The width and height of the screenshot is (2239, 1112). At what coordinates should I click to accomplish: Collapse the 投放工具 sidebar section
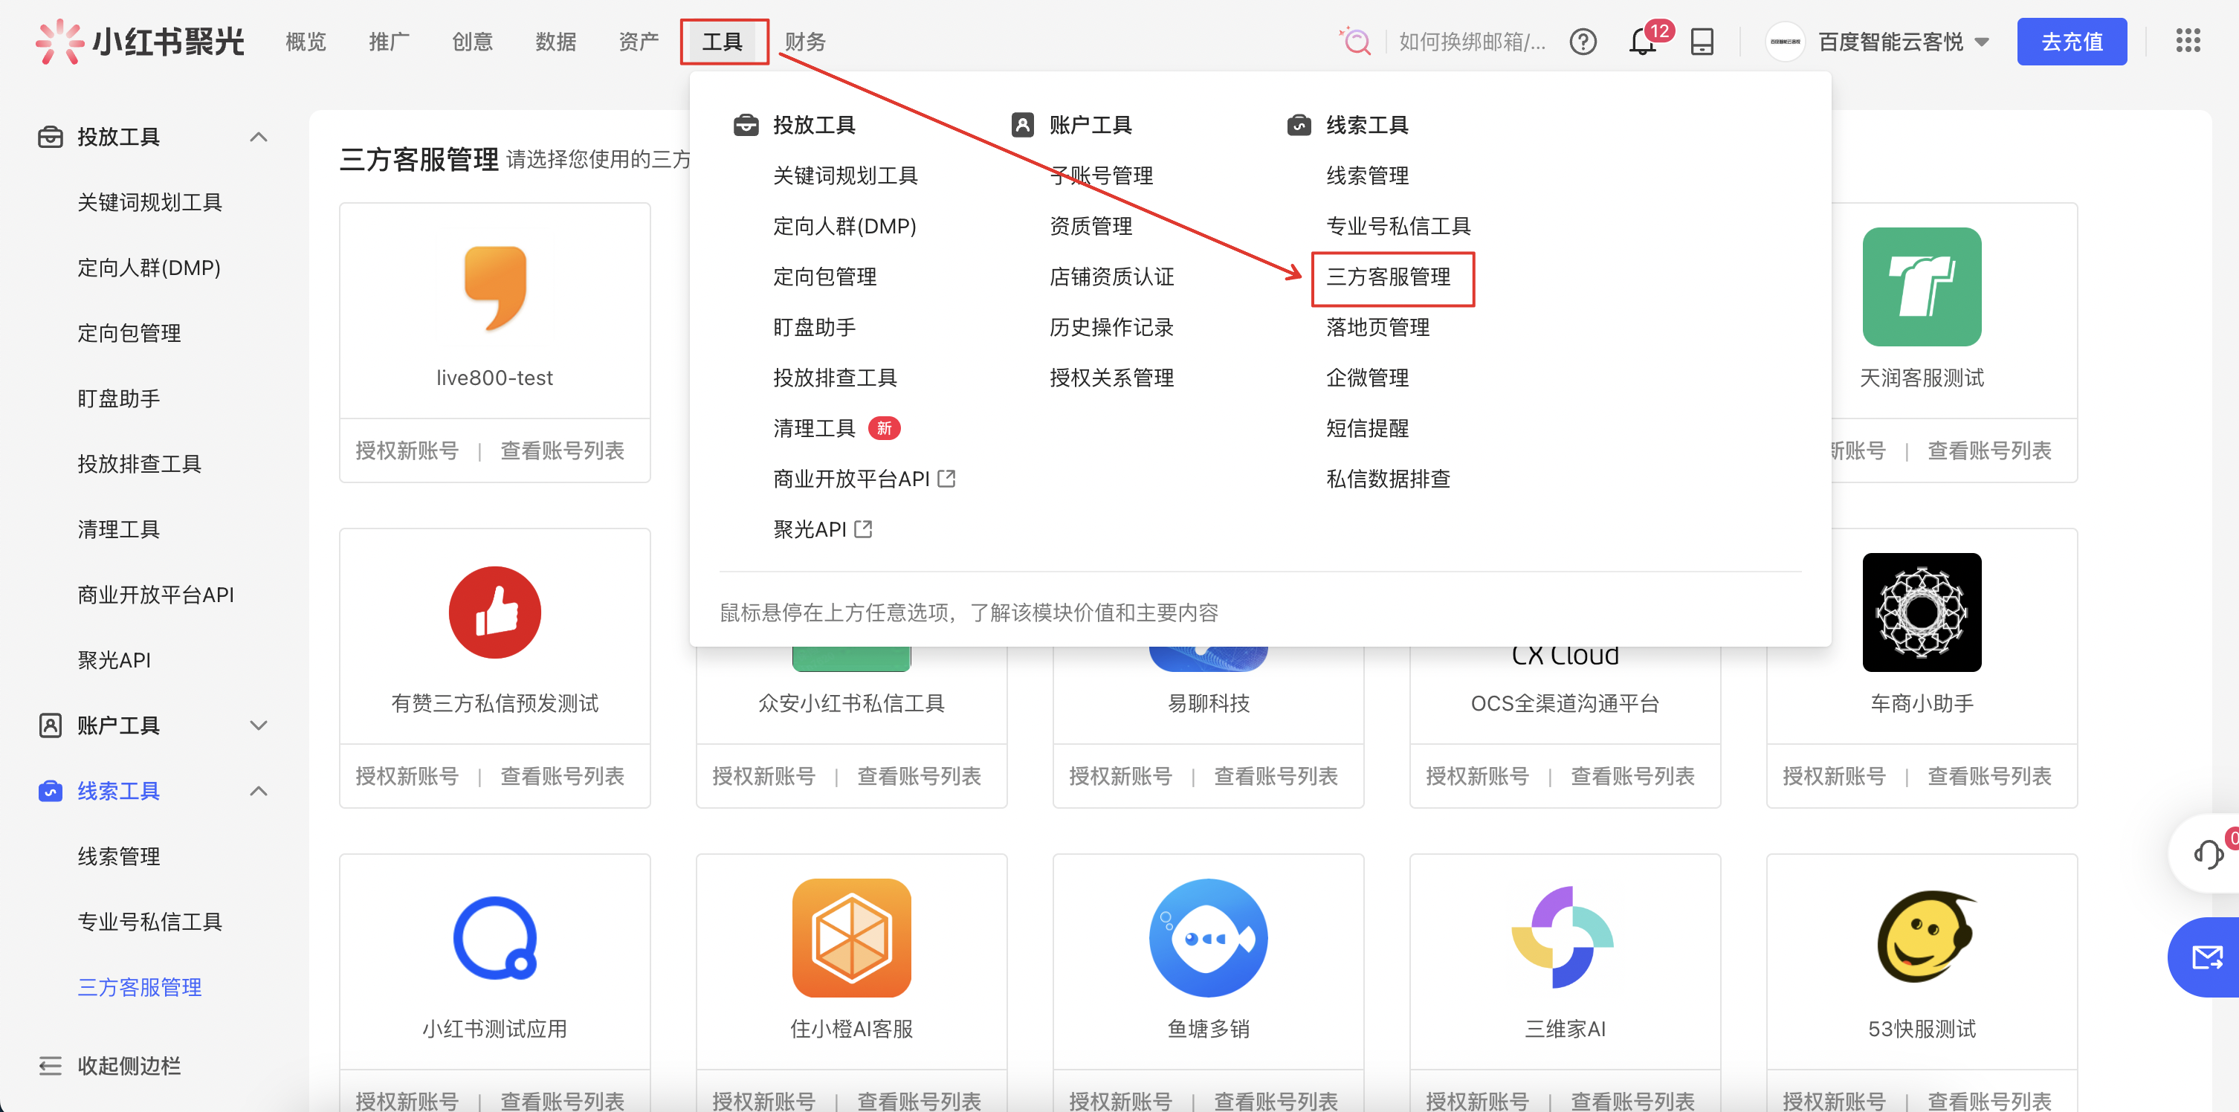click(x=258, y=137)
